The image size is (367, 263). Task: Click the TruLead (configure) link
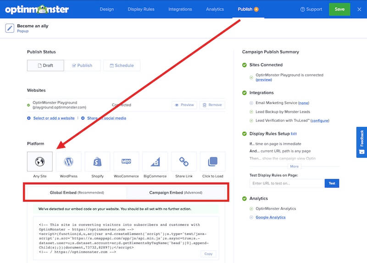coord(320,120)
